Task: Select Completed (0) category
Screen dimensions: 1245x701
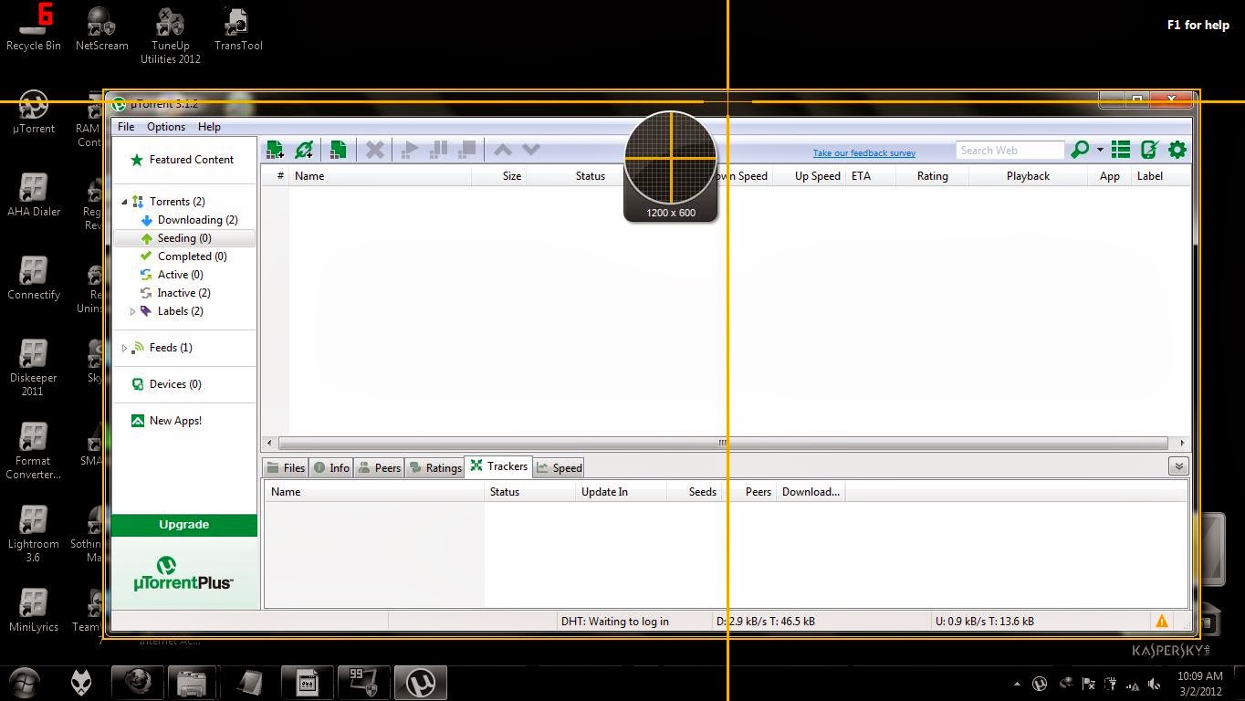Action: (192, 256)
